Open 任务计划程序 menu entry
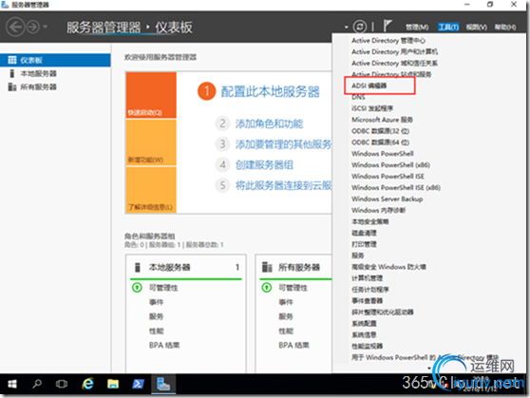This screenshot has height=398, width=530. (370, 290)
